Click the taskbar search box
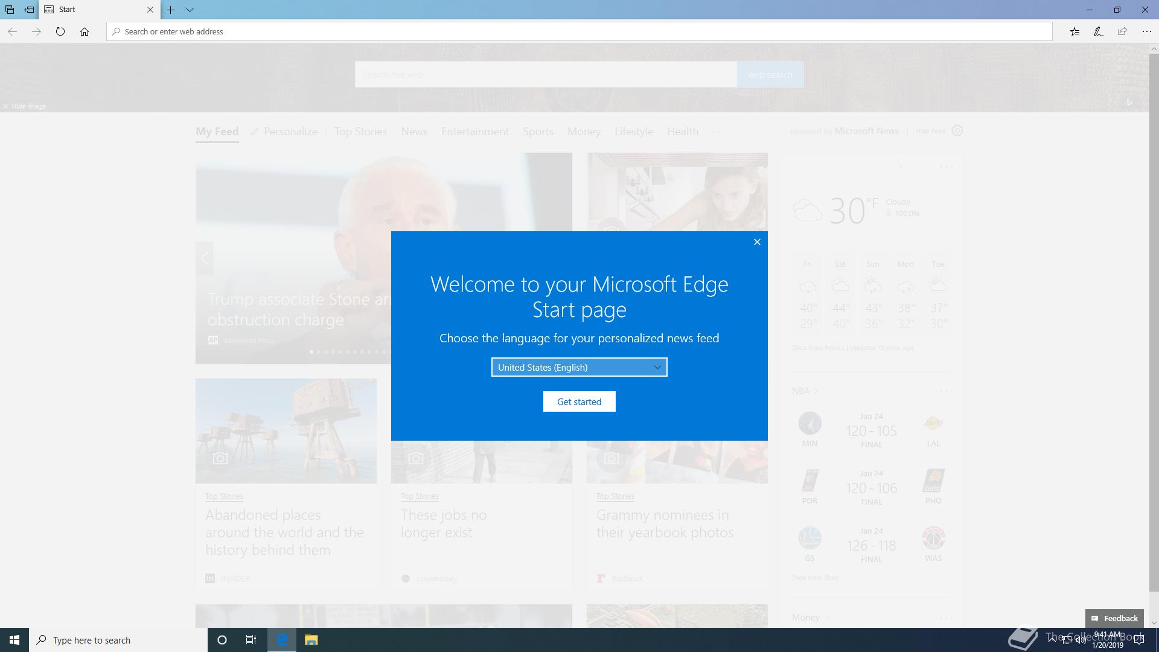This screenshot has height=652, width=1159. coord(118,640)
